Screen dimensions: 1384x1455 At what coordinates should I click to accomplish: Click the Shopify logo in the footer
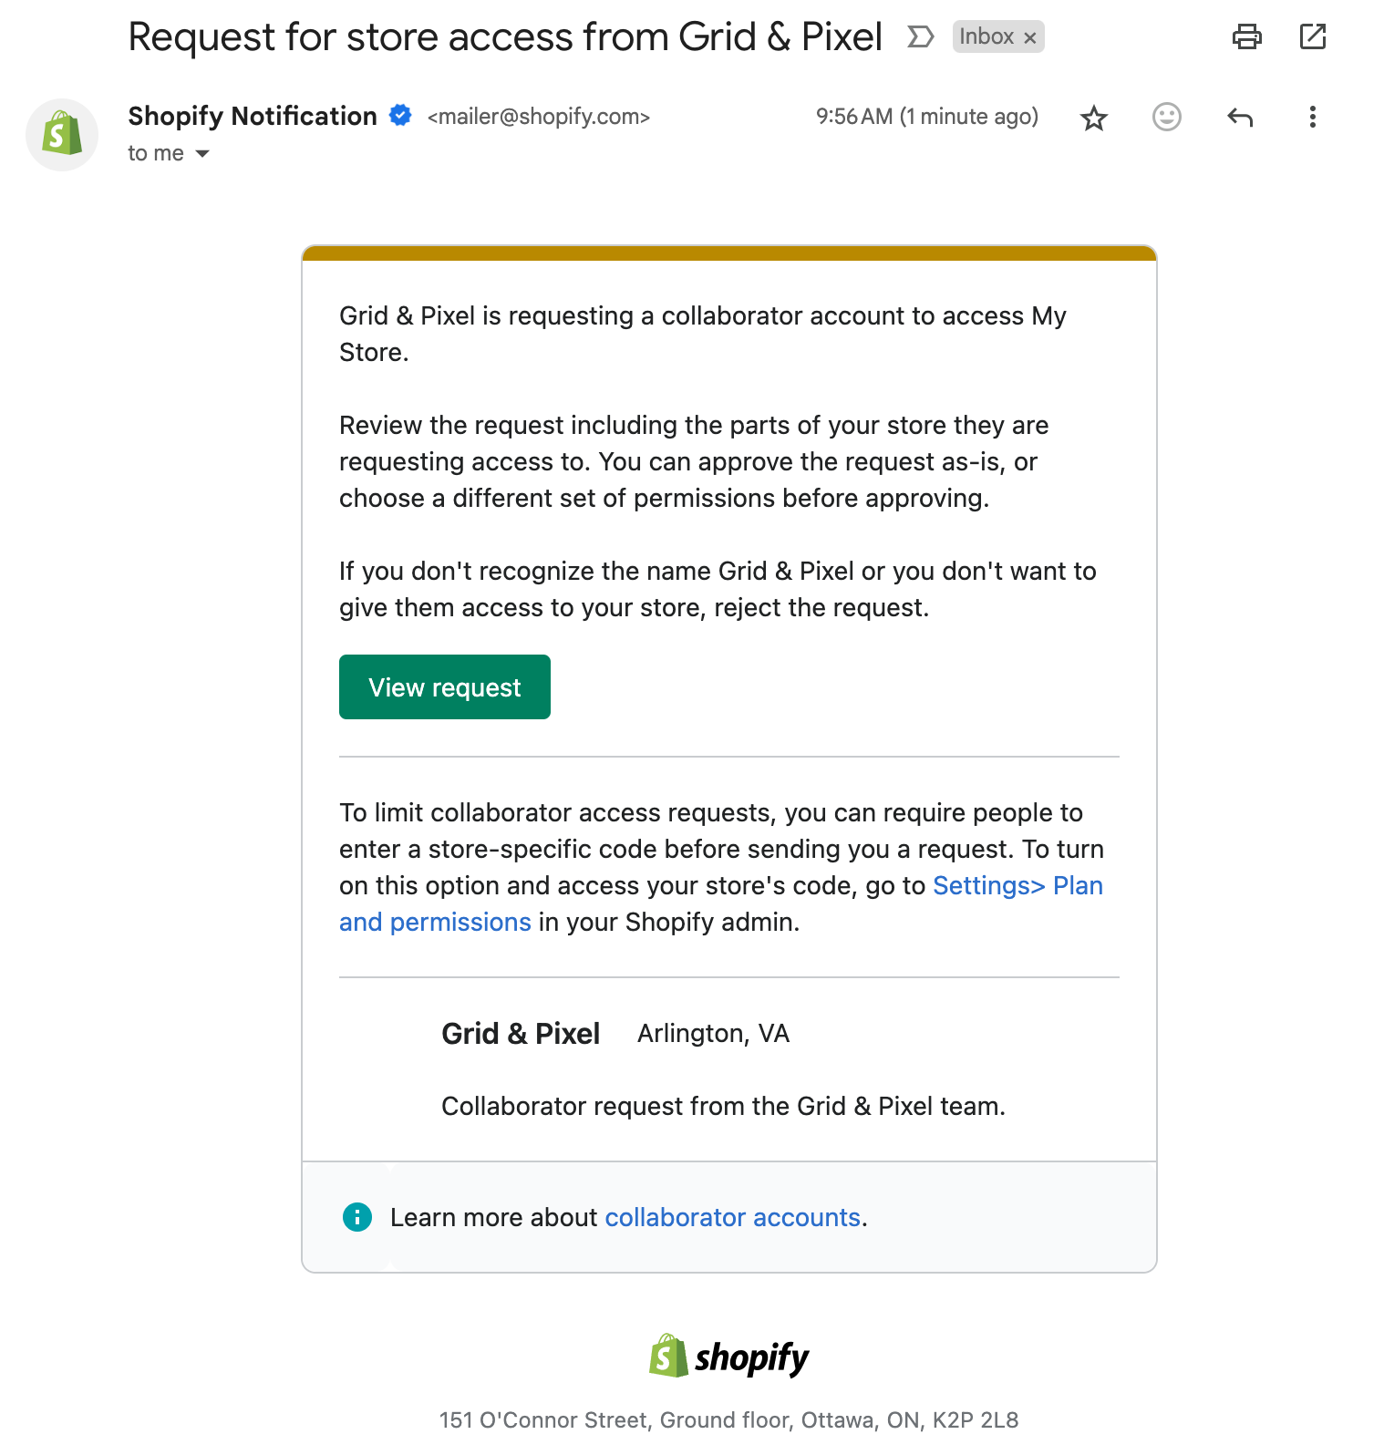(728, 1356)
